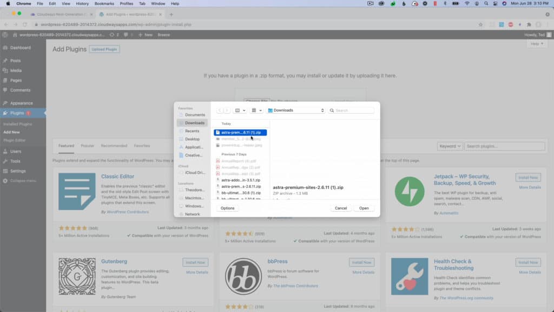Click Jetpack plugin logo thumbnail
Screen dimensions: 554x312
410,191
